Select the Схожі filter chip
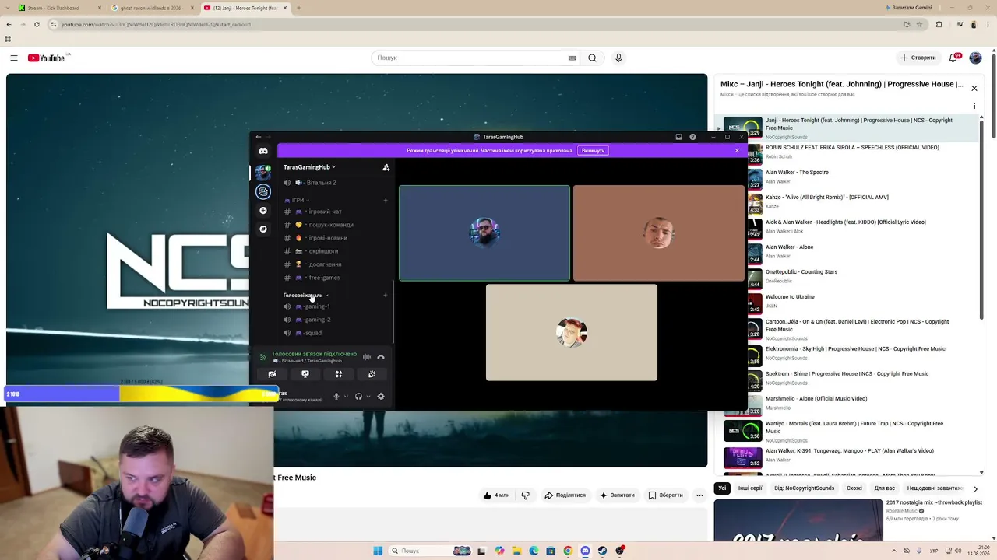 coord(854,488)
